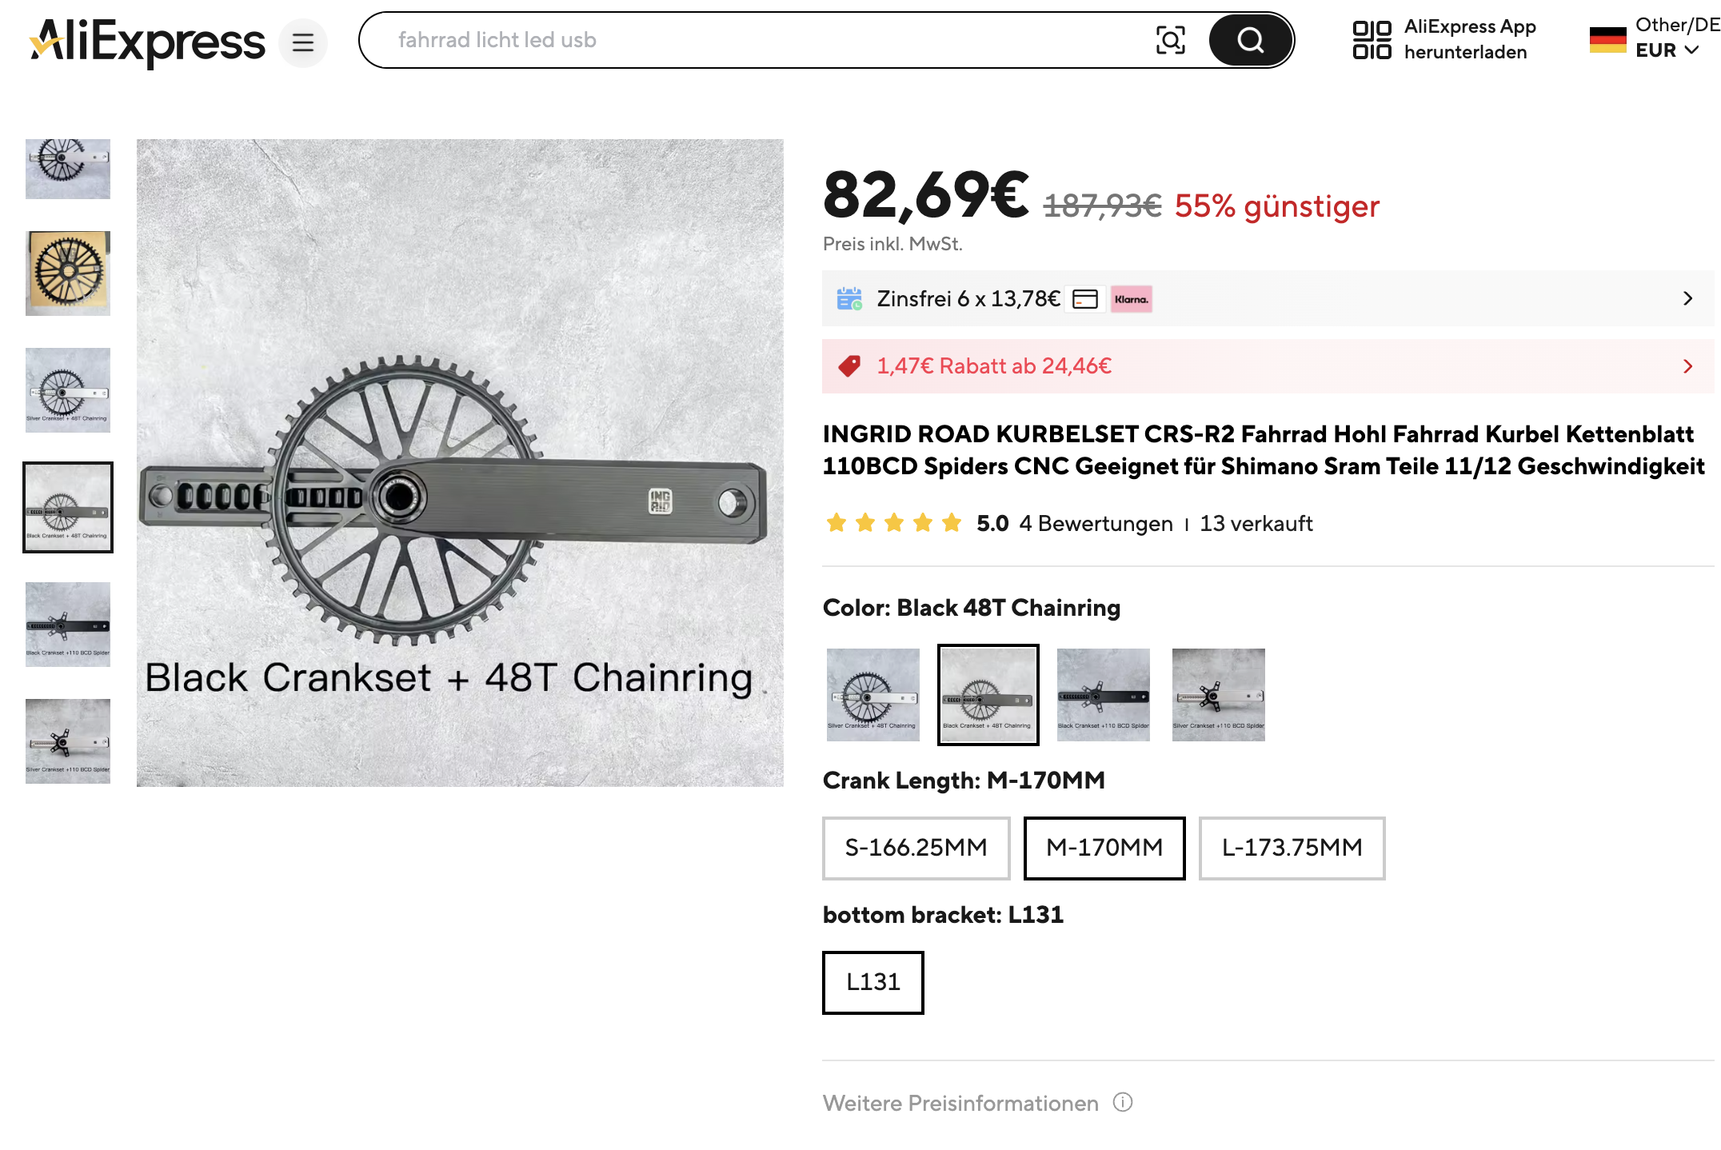Expand the EUR currency dropdown
1721x1150 pixels.
click(x=1667, y=50)
